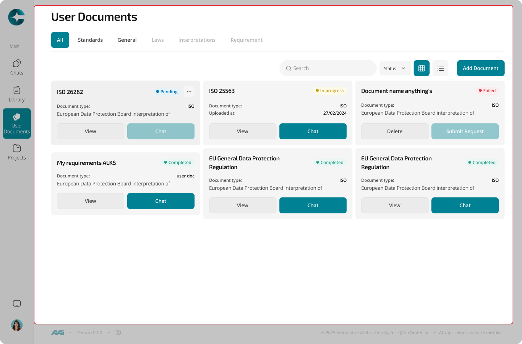Click the upload date 27/02/2024

(x=335, y=113)
